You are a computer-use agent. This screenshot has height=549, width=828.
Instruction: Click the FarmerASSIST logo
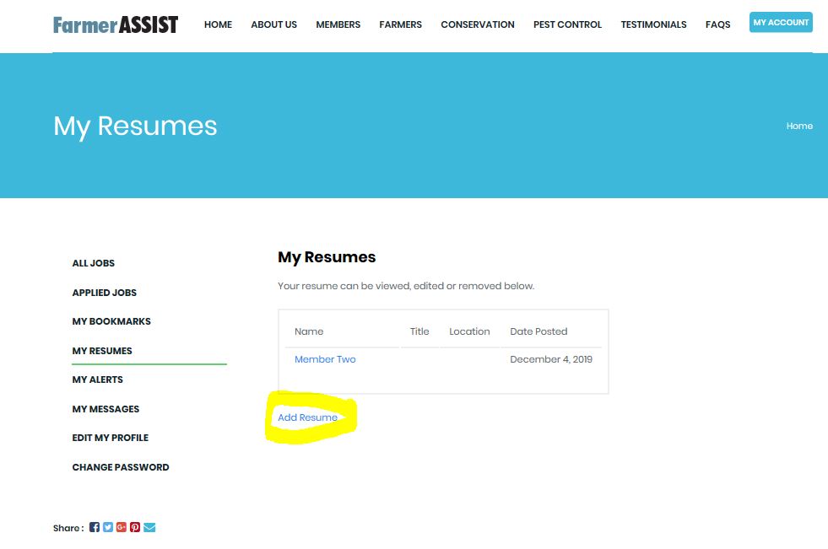pyautogui.click(x=116, y=24)
